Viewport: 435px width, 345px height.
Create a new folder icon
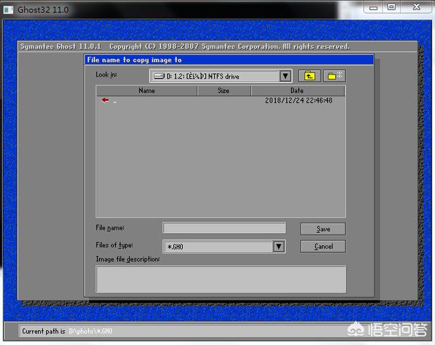click(334, 75)
